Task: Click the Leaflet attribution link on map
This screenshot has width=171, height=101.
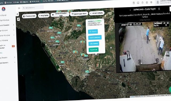Action: tap(132, 96)
